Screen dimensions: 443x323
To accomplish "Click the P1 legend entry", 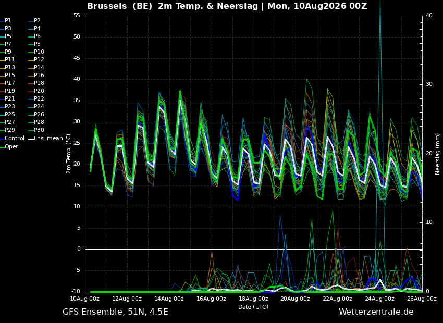I will [6, 21].
